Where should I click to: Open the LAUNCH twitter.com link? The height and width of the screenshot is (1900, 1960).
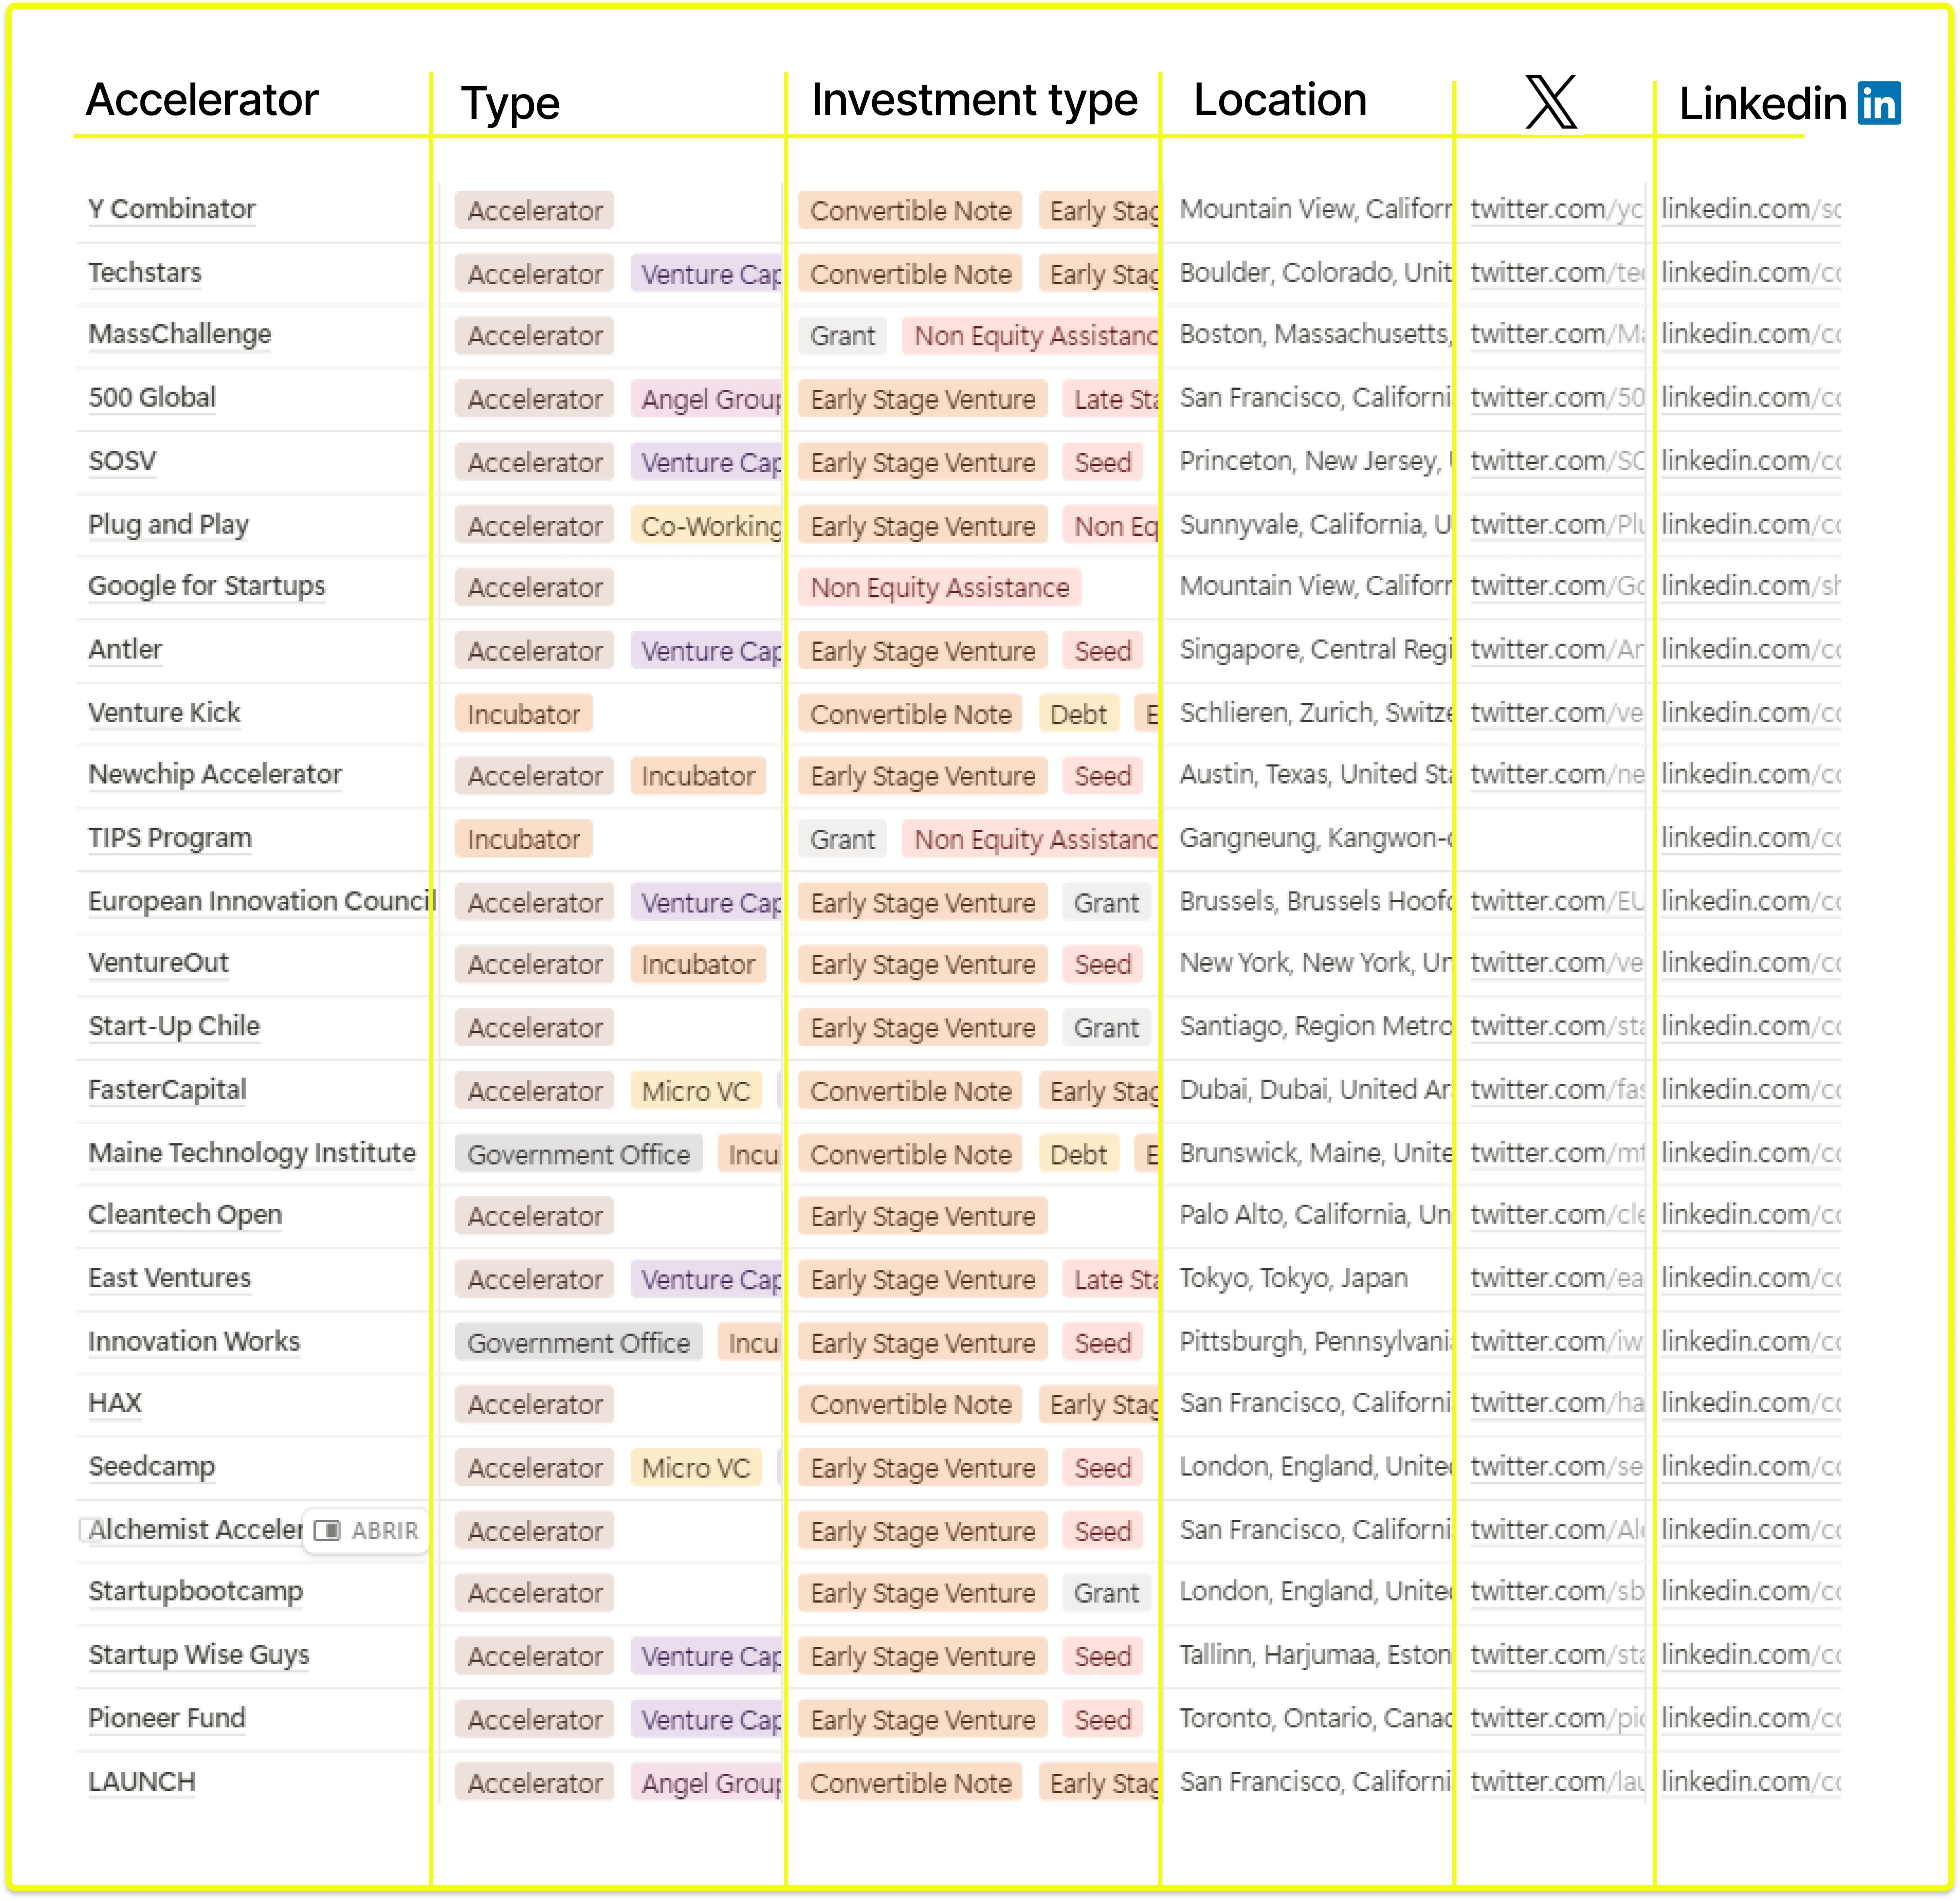pos(1555,1782)
